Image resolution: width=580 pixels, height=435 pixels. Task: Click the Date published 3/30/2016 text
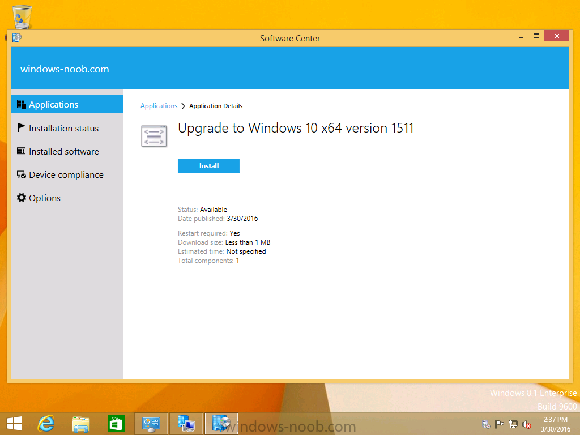218,219
